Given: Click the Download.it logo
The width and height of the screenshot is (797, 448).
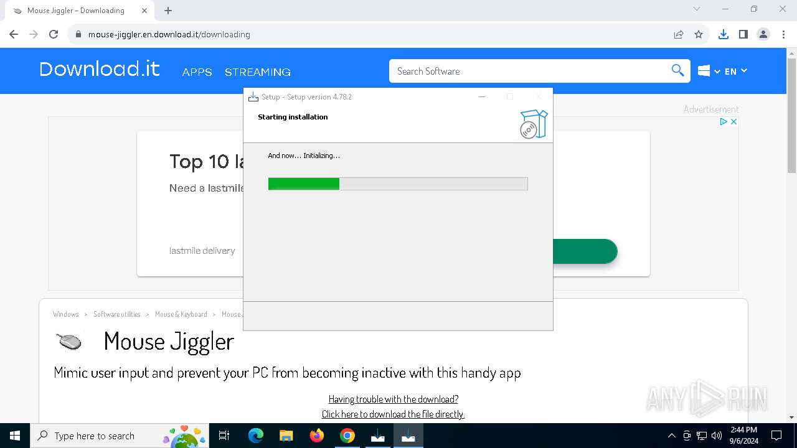Looking at the screenshot, I should [100, 69].
